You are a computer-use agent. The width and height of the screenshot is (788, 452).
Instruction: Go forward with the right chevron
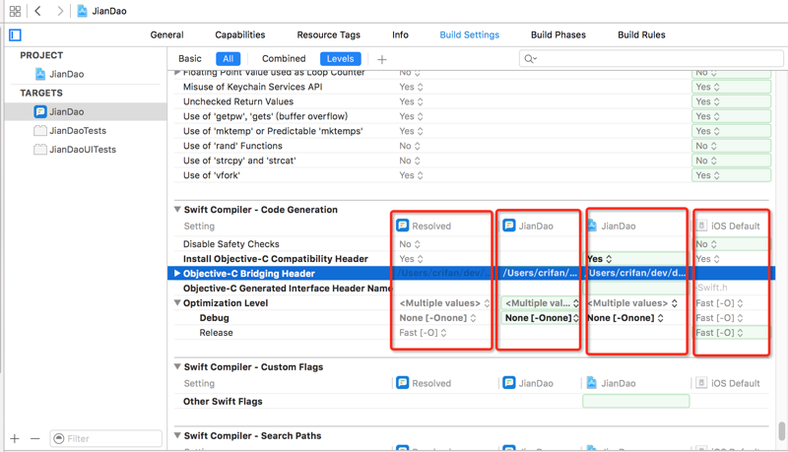[60, 11]
